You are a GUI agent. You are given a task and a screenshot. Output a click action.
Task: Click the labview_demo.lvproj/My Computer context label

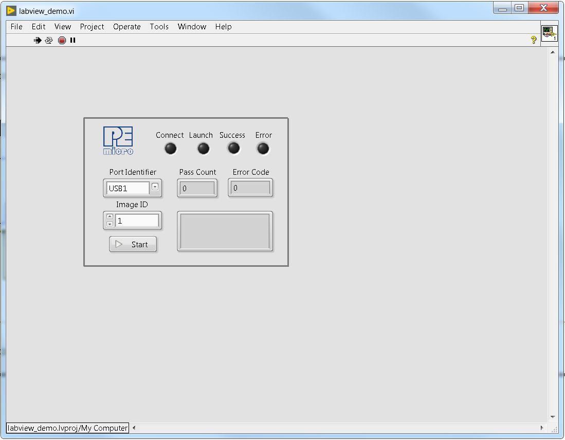click(x=68, y=428)
